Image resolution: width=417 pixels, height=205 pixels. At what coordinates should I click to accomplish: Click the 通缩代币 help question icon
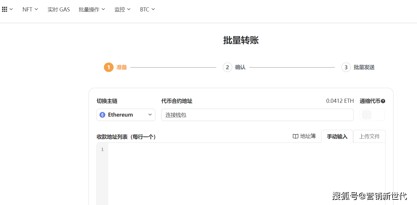pos(383,101)
